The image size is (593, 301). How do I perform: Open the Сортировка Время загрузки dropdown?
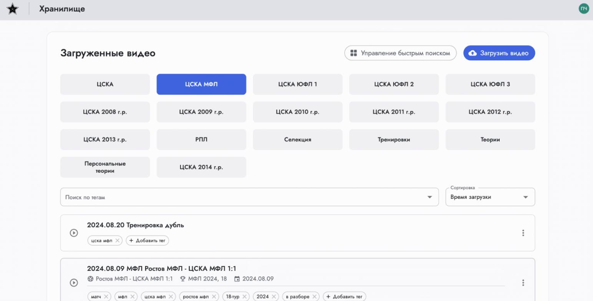click(490, 197)
